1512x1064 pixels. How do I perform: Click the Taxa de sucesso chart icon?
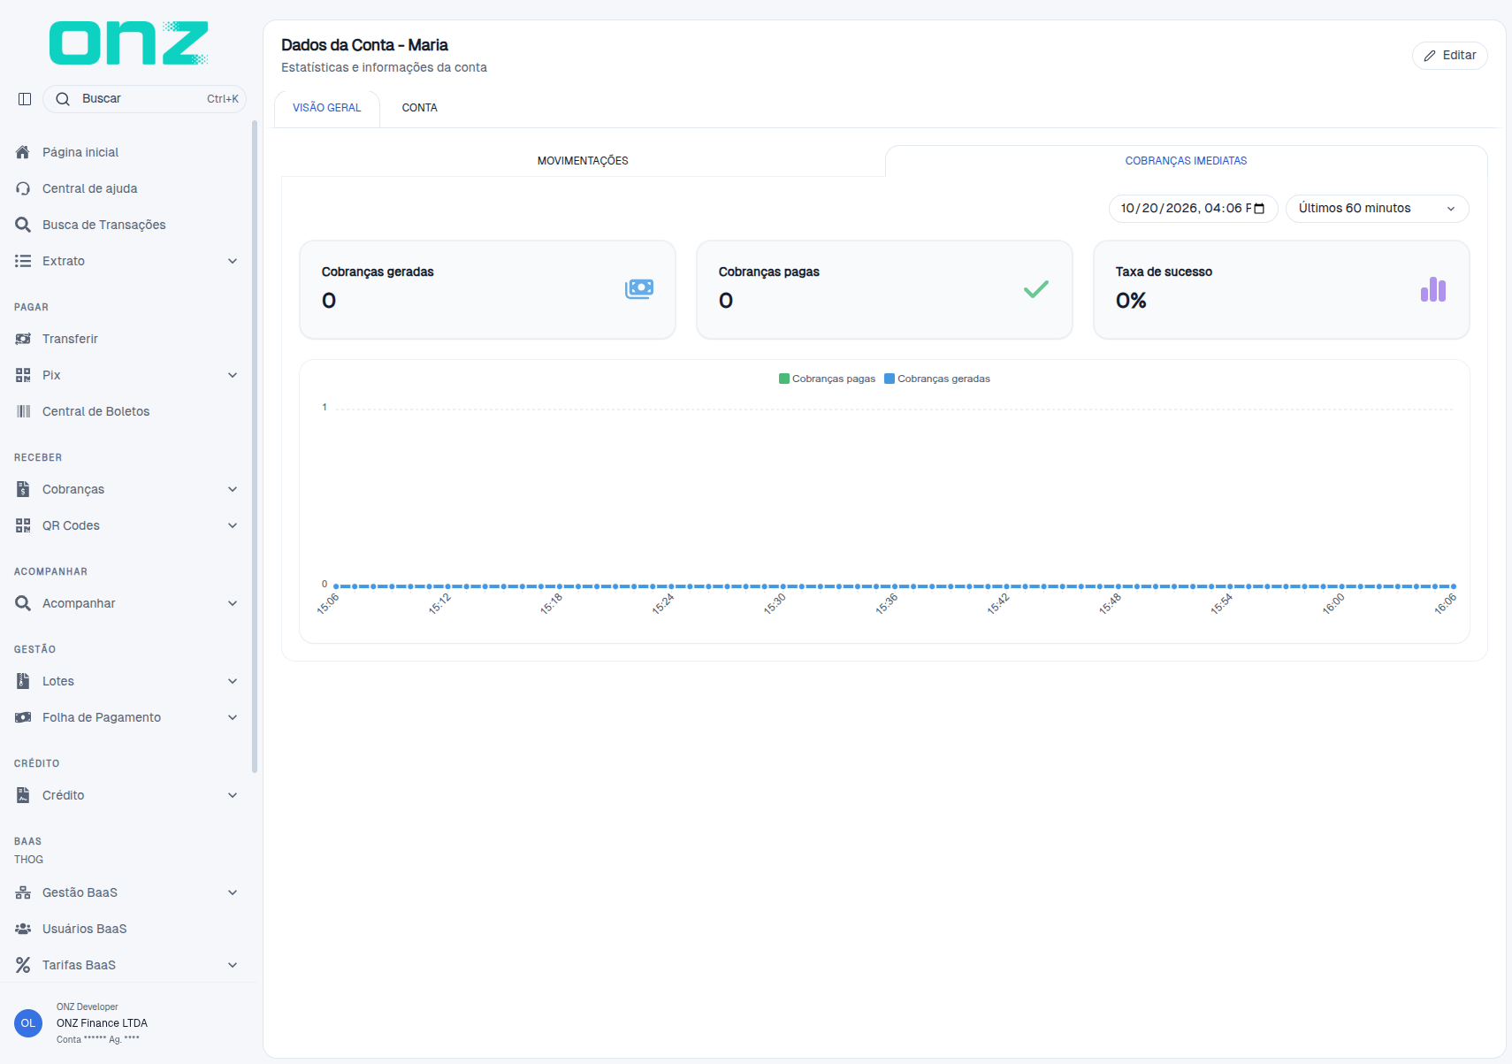pyautogui.click(x=1433, y=289)
